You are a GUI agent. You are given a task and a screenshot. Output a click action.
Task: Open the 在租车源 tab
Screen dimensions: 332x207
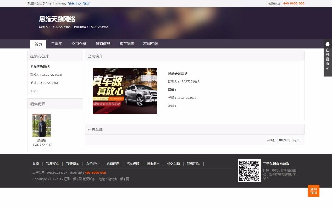(x=151, y=44)
